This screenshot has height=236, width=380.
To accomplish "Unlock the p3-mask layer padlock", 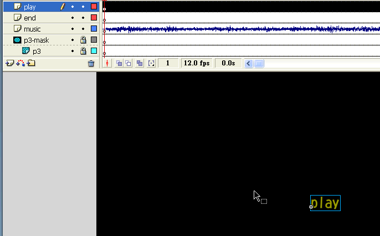I will pyautogui.click(x=83, y=40).
